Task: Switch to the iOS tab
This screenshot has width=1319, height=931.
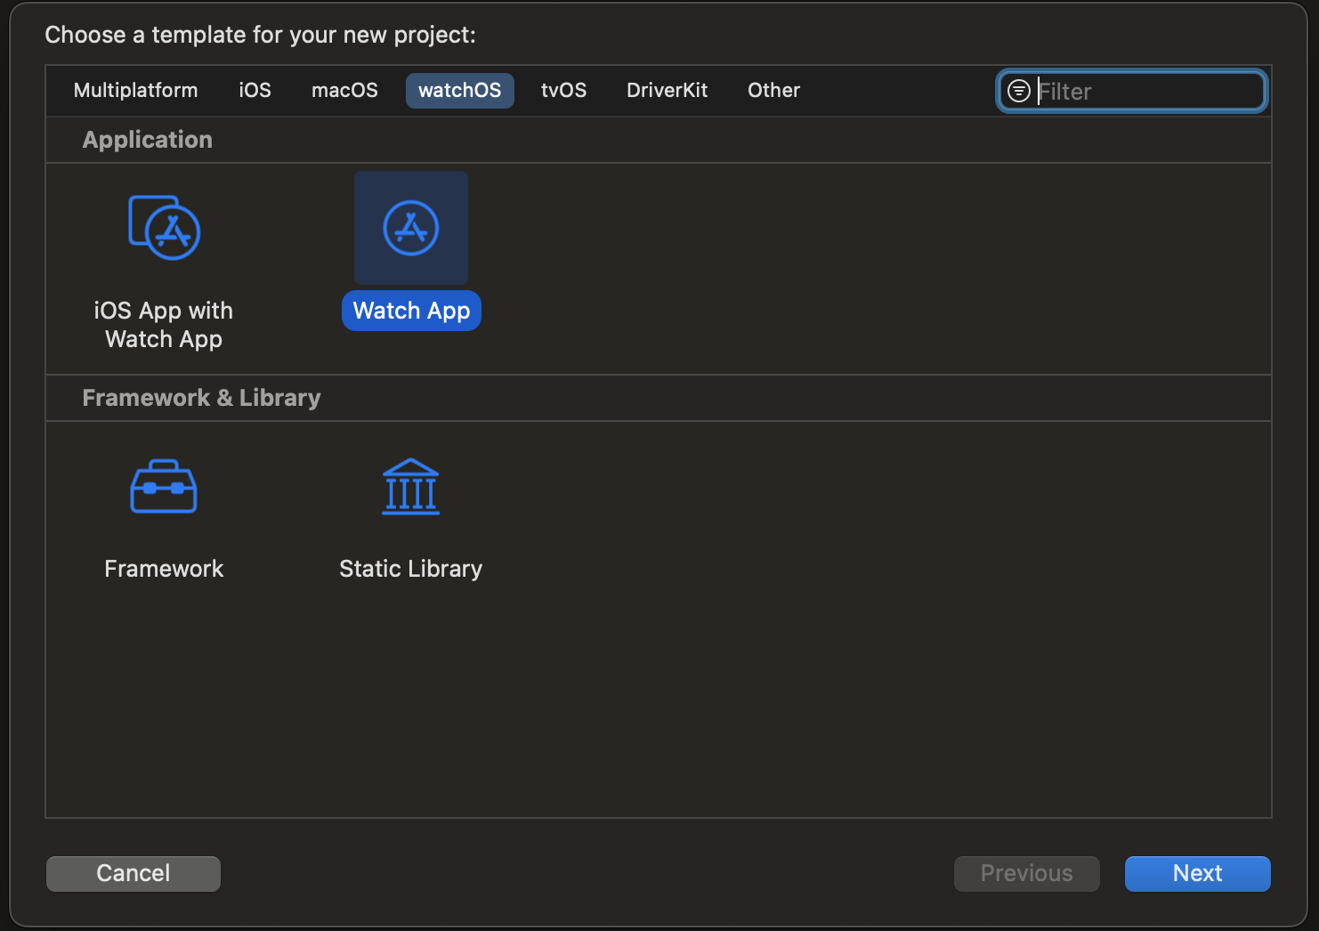Action: [255, 90]
